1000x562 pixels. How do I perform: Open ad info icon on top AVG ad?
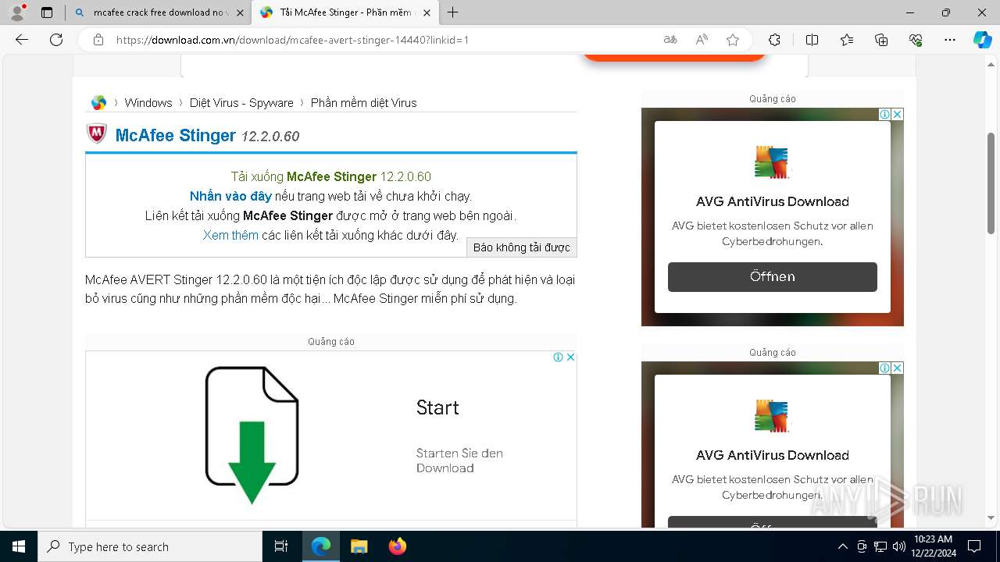(x=885, y=114)
